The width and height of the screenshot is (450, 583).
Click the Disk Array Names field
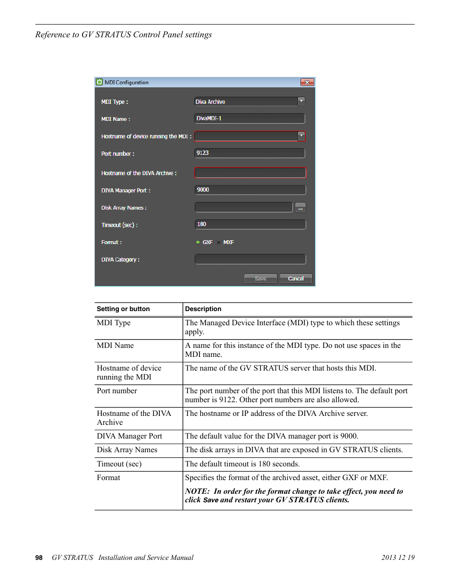pyautogui.click(x=244, y=207)
